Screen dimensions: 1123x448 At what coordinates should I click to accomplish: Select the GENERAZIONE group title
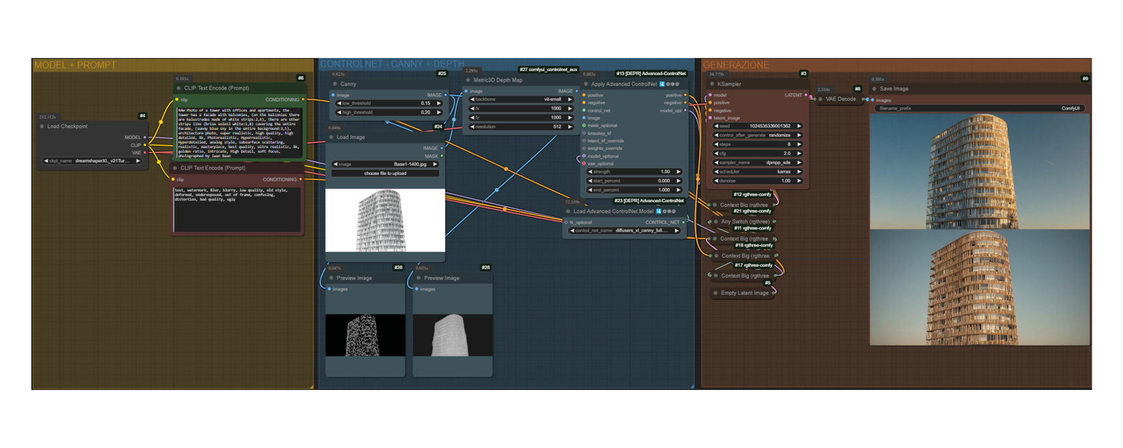(x=735, y=65)
